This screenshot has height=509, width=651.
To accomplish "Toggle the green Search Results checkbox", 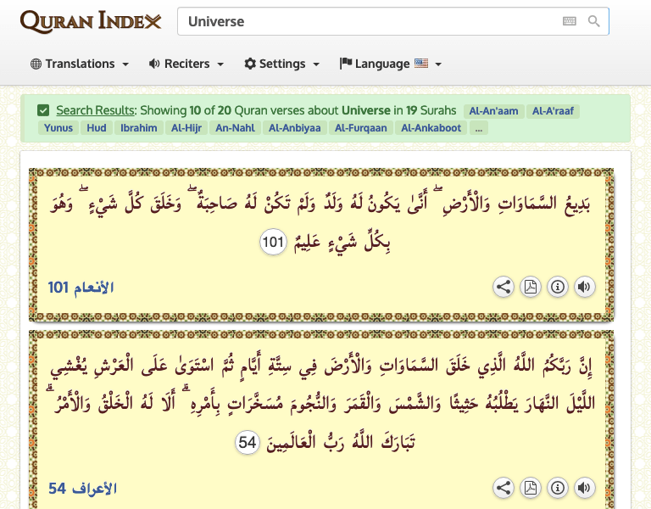I will click(43, 110).
